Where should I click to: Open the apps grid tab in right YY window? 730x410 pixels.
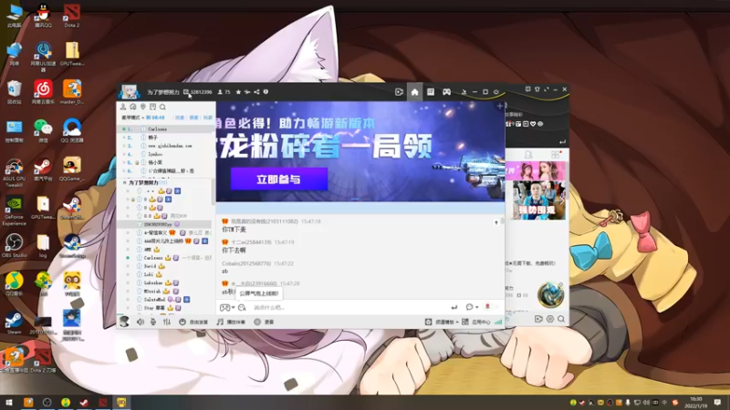pos(556,154)
